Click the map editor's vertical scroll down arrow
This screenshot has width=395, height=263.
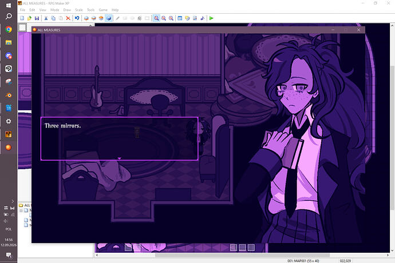pos(393,250)
